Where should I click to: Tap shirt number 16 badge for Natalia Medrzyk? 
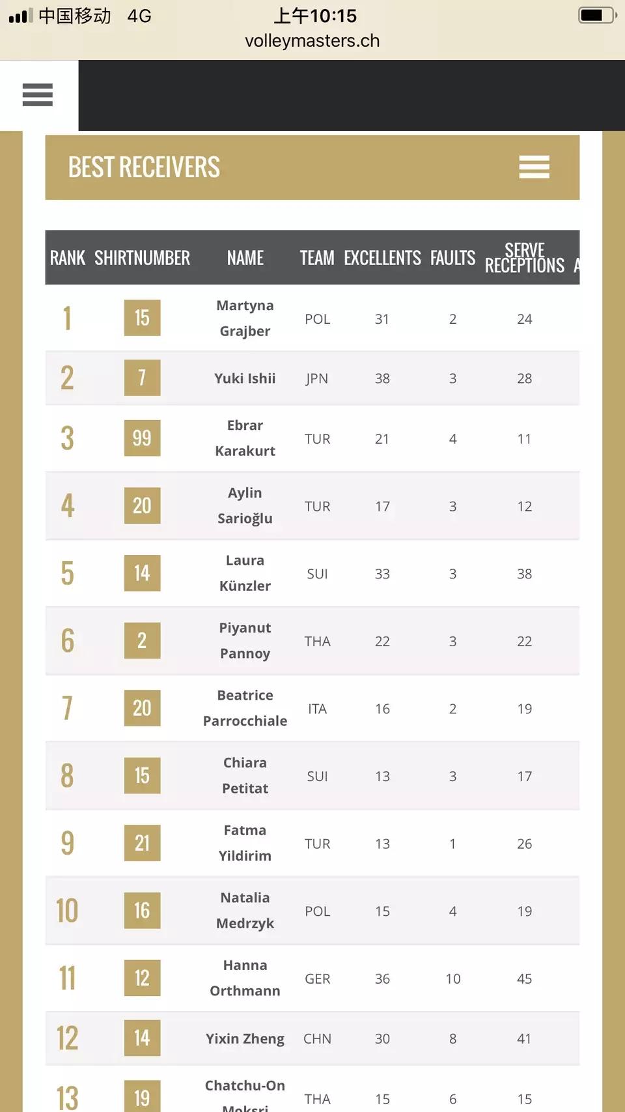pos(142,911)
